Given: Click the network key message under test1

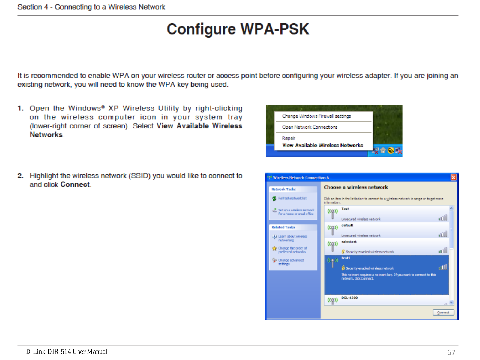Looking at the screenshot, I should tap(388, 277).
